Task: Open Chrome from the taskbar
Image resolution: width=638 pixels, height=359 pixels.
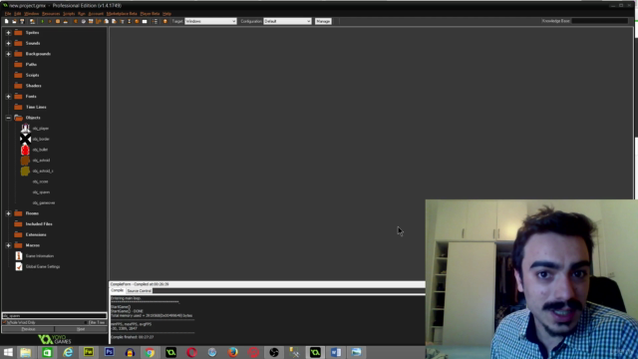Action: tap(151, 352)
